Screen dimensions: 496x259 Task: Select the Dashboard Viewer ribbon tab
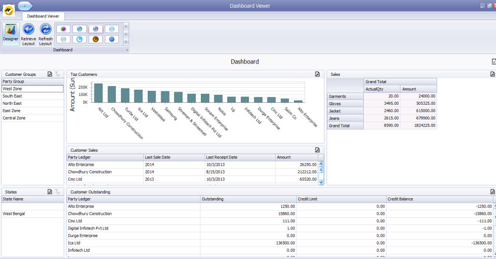point(43,16)
